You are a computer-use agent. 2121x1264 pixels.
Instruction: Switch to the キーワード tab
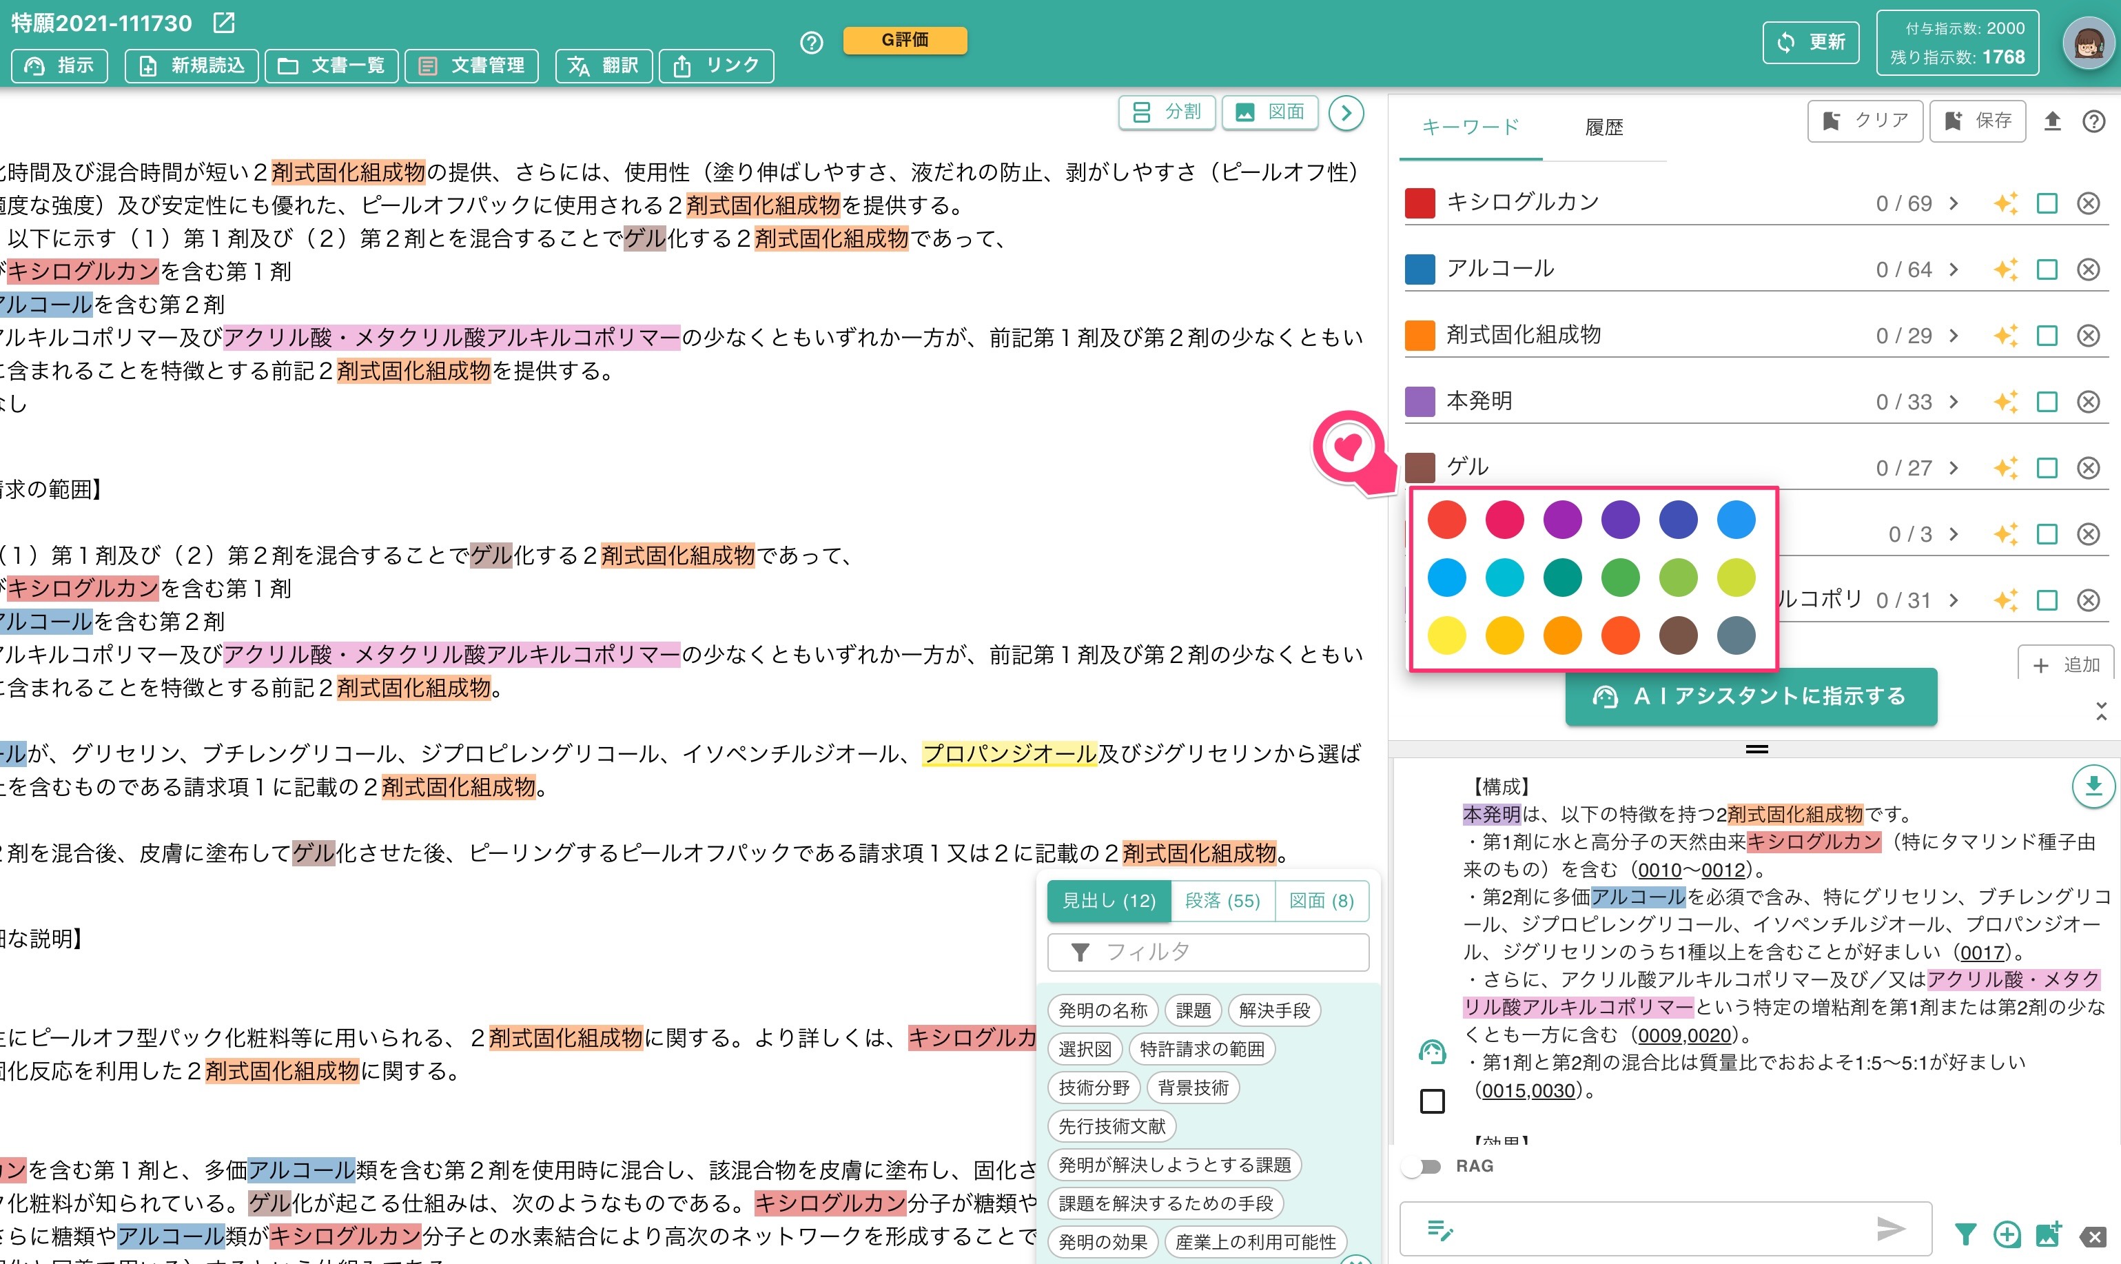point(1471,128)
